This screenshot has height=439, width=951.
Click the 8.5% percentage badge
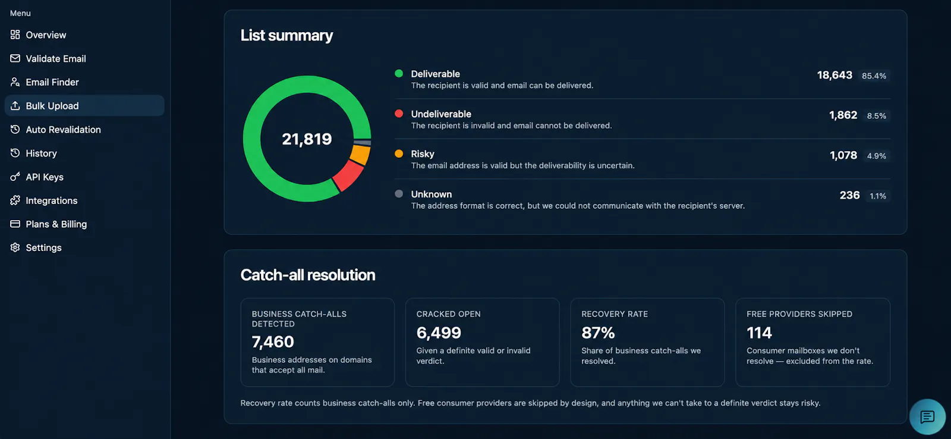[876, 115]
